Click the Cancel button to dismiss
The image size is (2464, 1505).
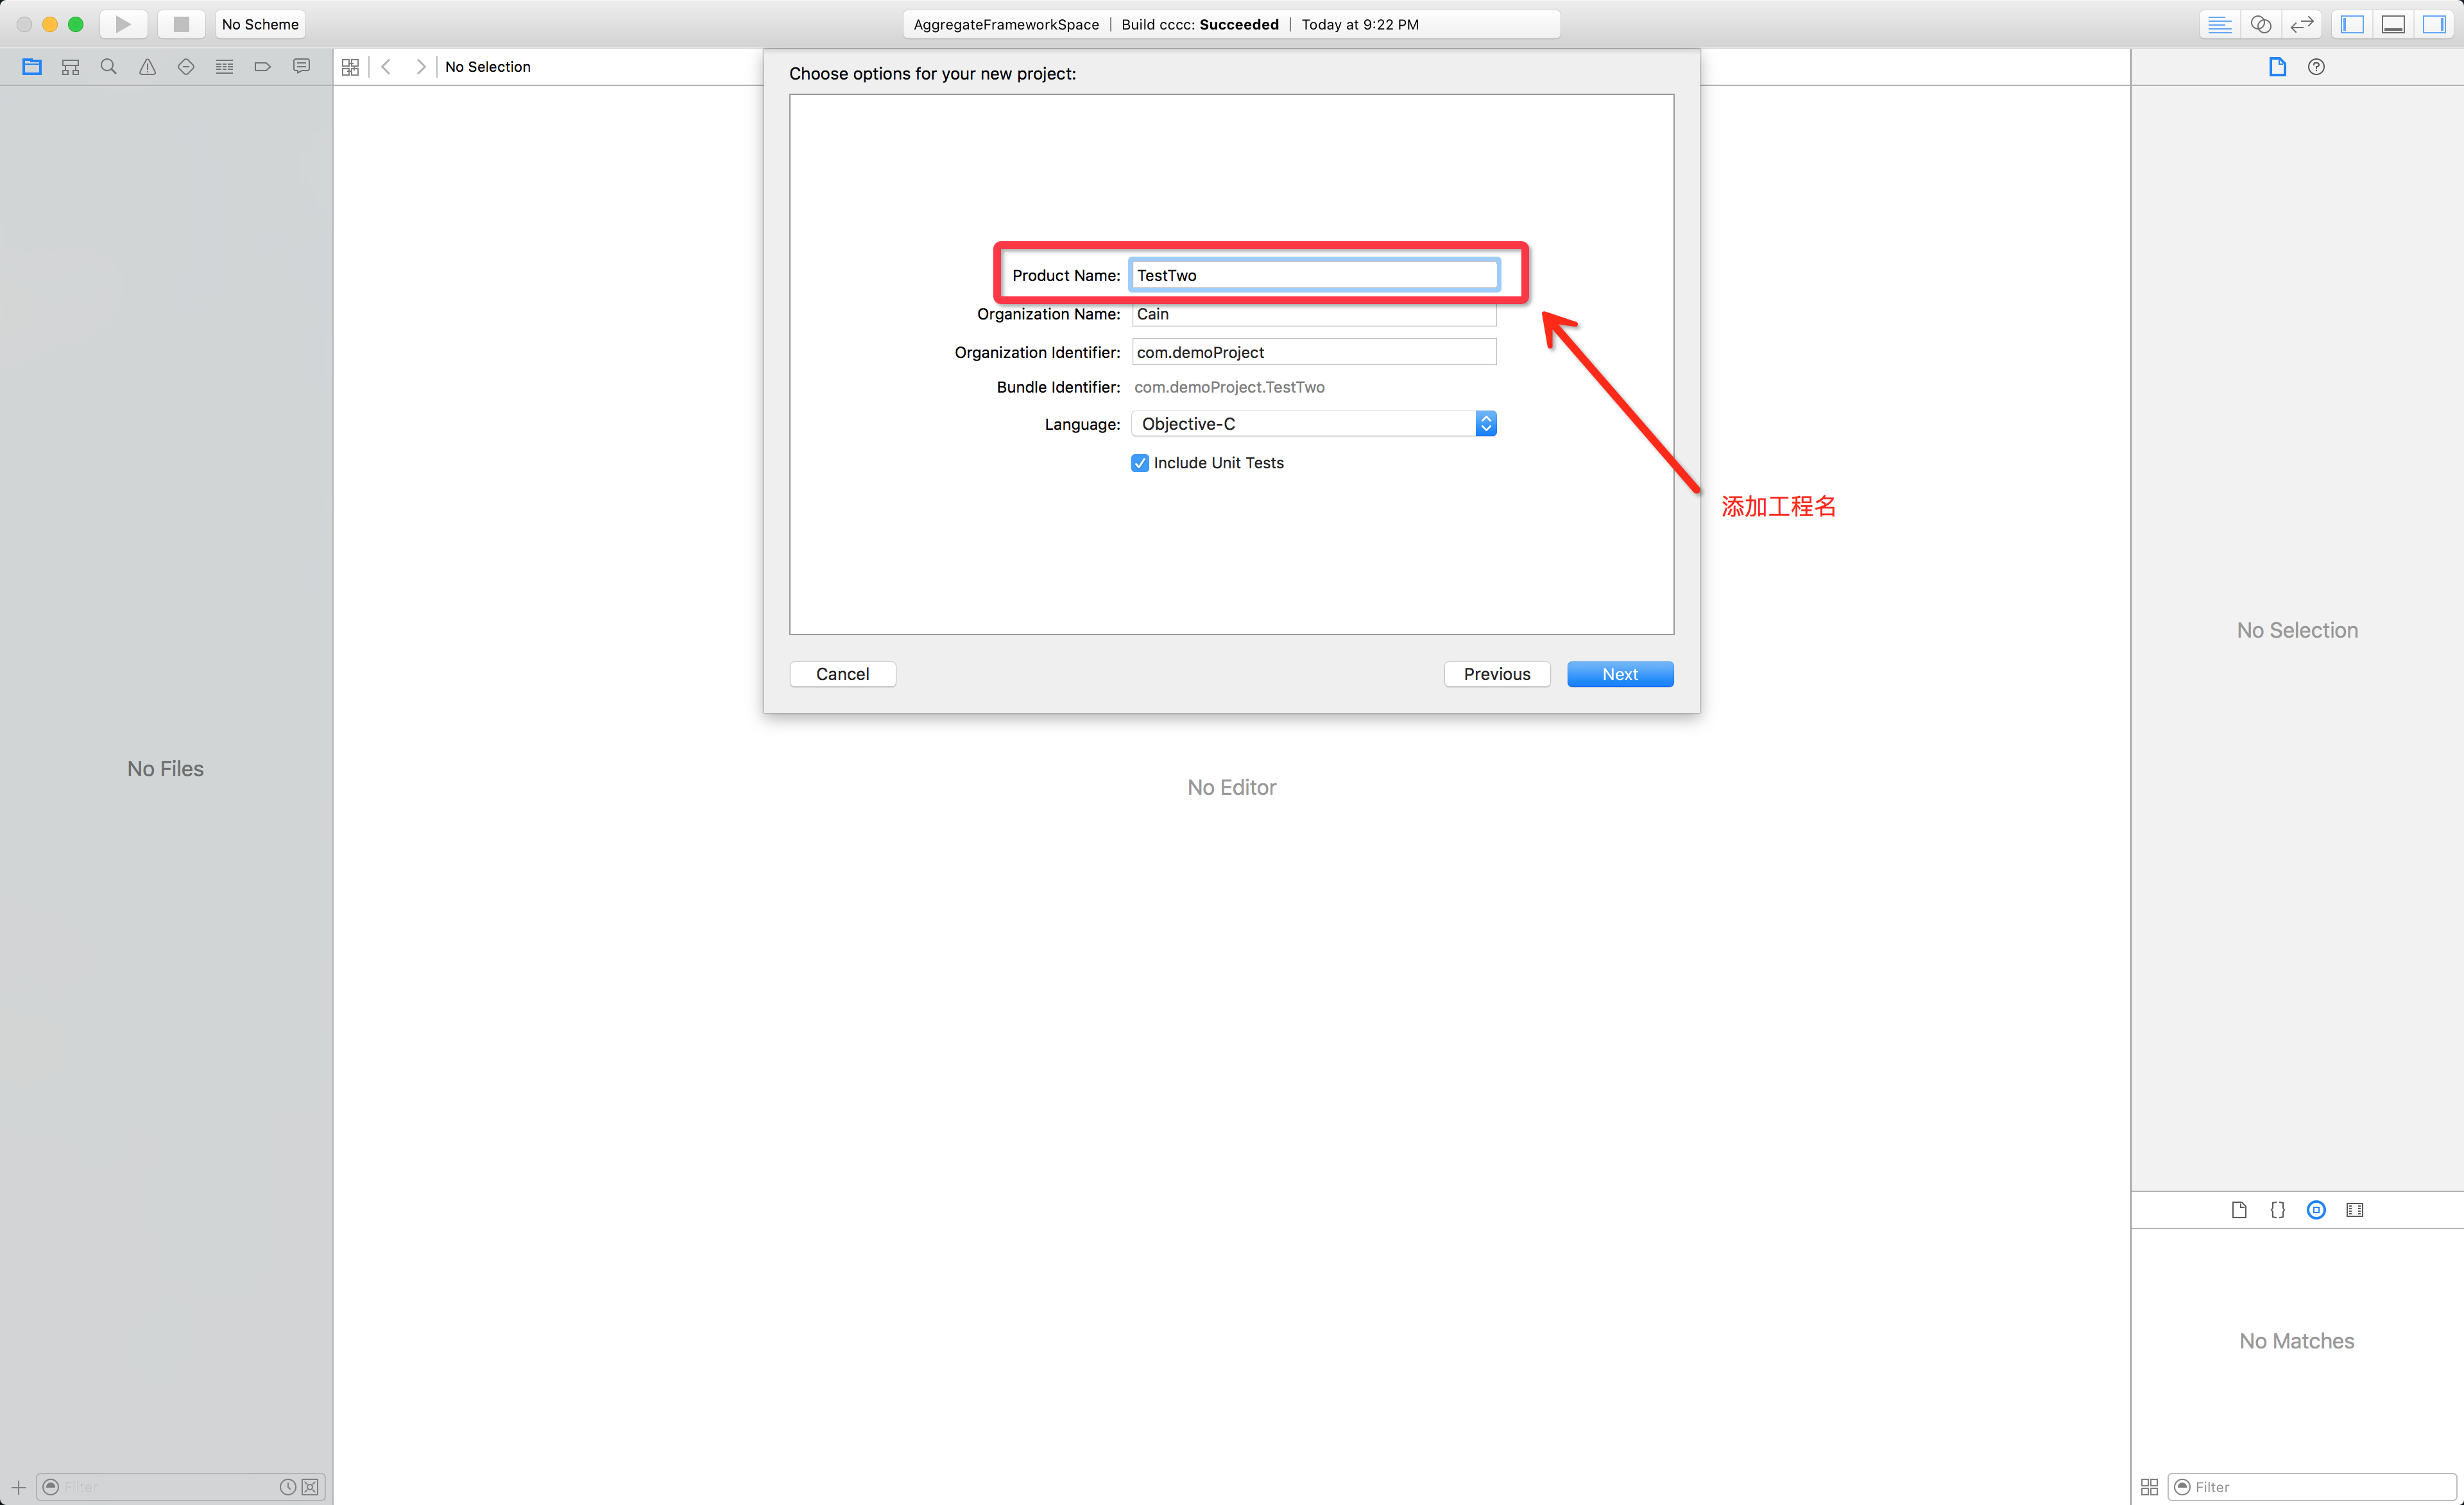click(x=843, y=672)
